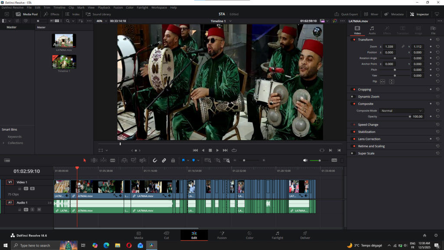
Task: Adjust the Opacity slider
Action: pos(395,116)
